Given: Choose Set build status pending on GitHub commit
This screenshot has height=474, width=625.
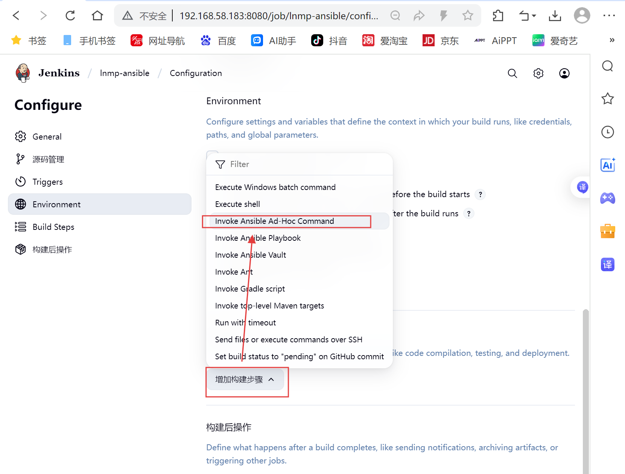Looking at the screenshot, I should pyautogui.click(x=300, y=357).
